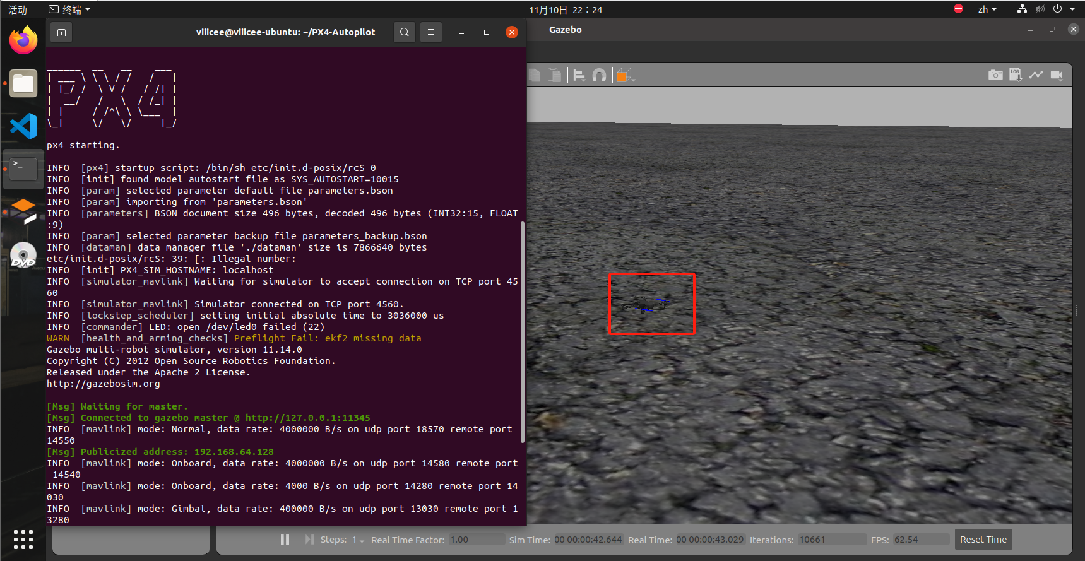Image resolution: width=1085 pixels, height=561 pixels.
Task: Launch Firefox from the dock
Action: pyautogui.click(x=23, y=40)
